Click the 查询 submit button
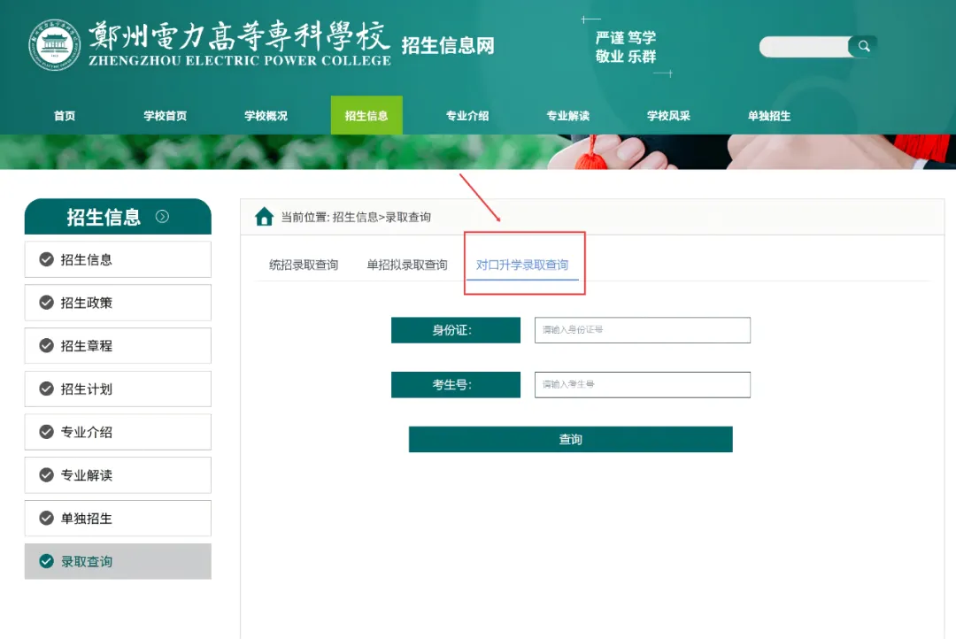The width and height of the screenshot is (956, 639). coord(571,439)
